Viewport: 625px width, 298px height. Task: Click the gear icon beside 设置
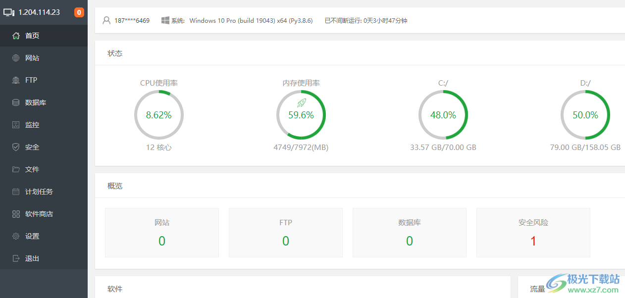[x=16, y=236]
